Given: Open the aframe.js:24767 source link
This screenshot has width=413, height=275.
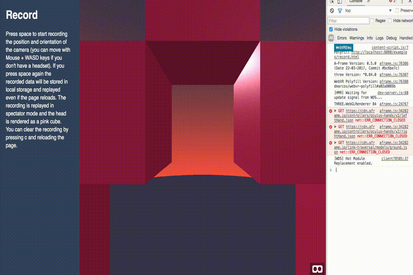Looking at the screenshot, I should tap(394, 104).
